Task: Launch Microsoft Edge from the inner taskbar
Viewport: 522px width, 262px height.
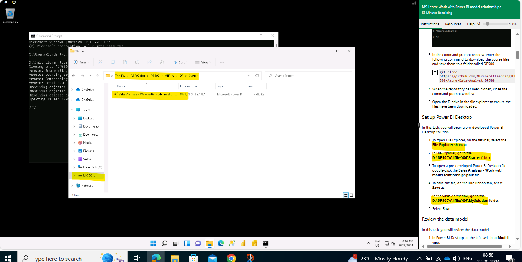Action: click(x=221, y=243)
